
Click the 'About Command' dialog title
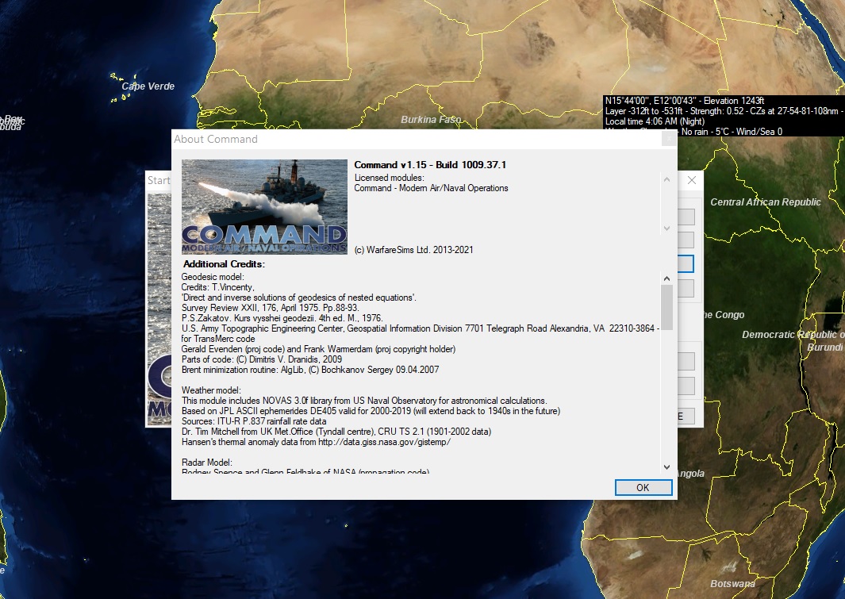point(216,139)
